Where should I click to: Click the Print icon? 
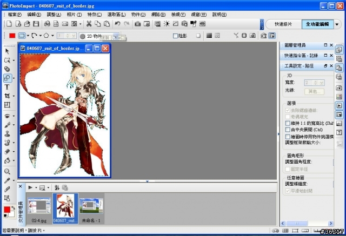tap(47, 24)
